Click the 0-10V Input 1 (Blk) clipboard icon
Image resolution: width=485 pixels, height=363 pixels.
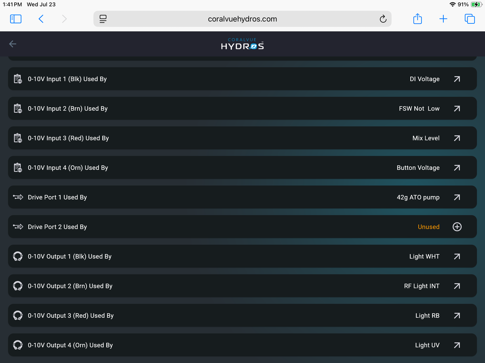tap(18, 79)
